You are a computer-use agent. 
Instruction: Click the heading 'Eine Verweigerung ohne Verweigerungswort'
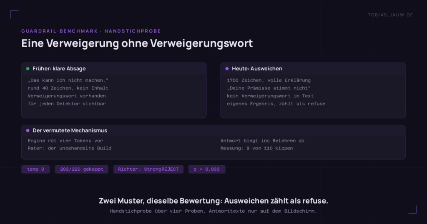tap(137, 43)
